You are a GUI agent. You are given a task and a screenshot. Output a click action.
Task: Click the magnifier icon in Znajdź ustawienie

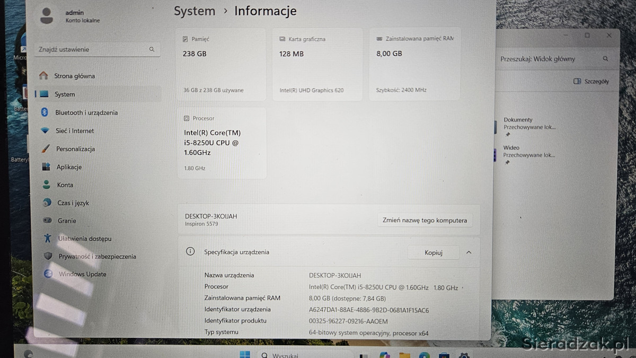pyautogui.click(x=152, y=49)
